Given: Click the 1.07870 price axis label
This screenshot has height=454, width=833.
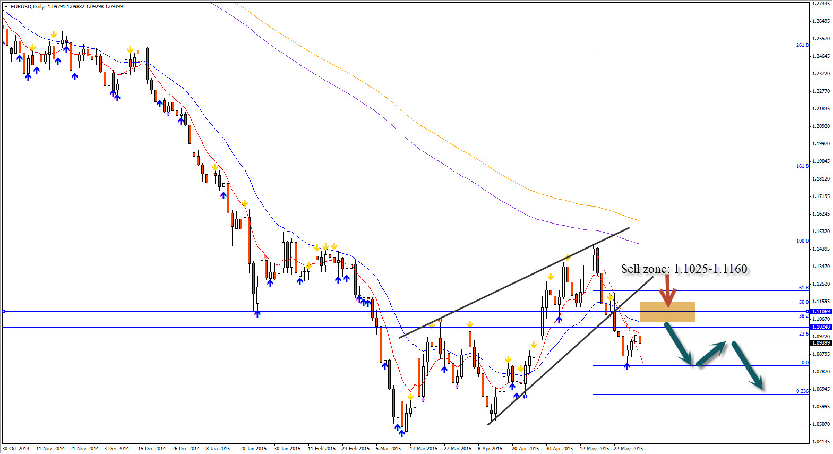Looking at the screenshot, I should point(821,372).
